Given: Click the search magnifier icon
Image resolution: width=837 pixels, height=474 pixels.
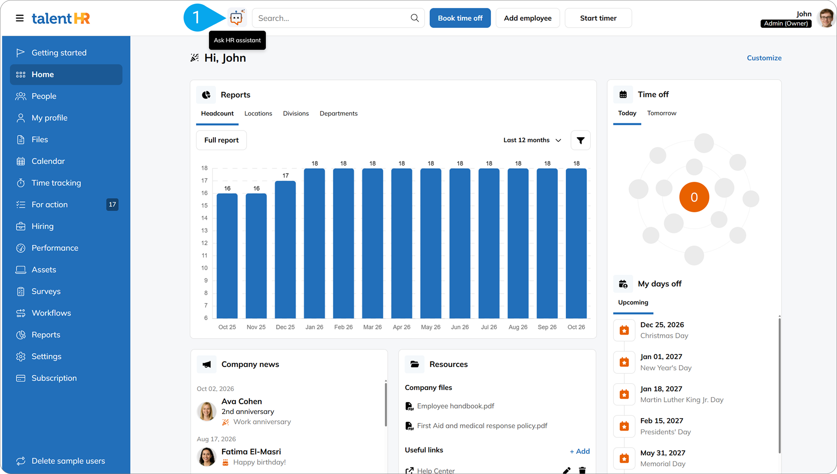Looking at the screenshot, I should click(x=415, y=18).
